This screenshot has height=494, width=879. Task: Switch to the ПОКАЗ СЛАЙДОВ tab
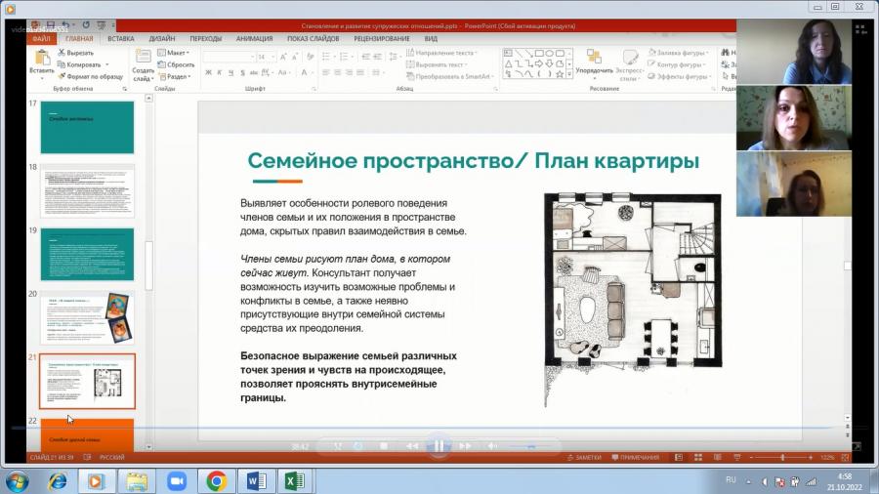point(313,39)
